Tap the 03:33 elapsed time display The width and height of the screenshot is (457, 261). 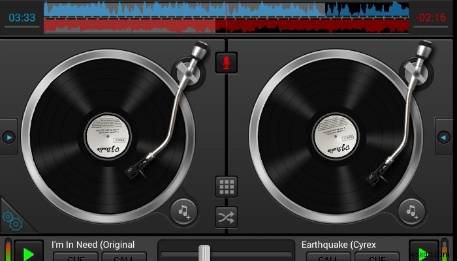22,18
